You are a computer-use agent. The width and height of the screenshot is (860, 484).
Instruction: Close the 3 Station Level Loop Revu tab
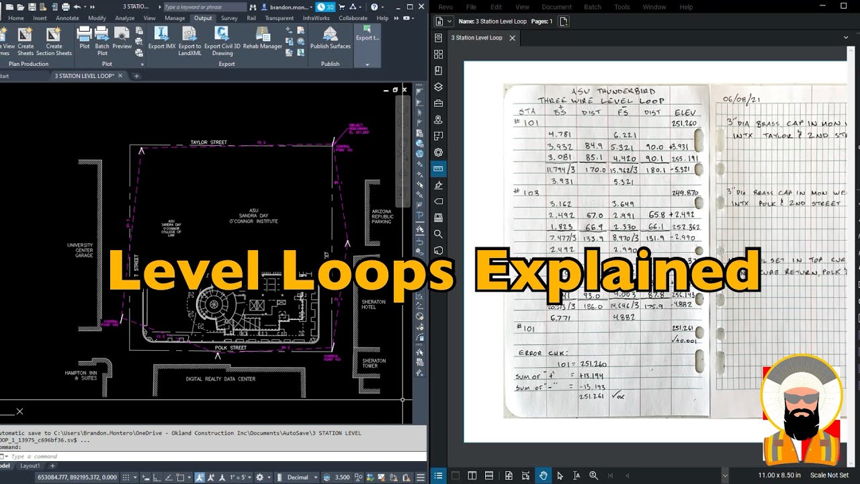pyautogui.click(x=512, y=38)
